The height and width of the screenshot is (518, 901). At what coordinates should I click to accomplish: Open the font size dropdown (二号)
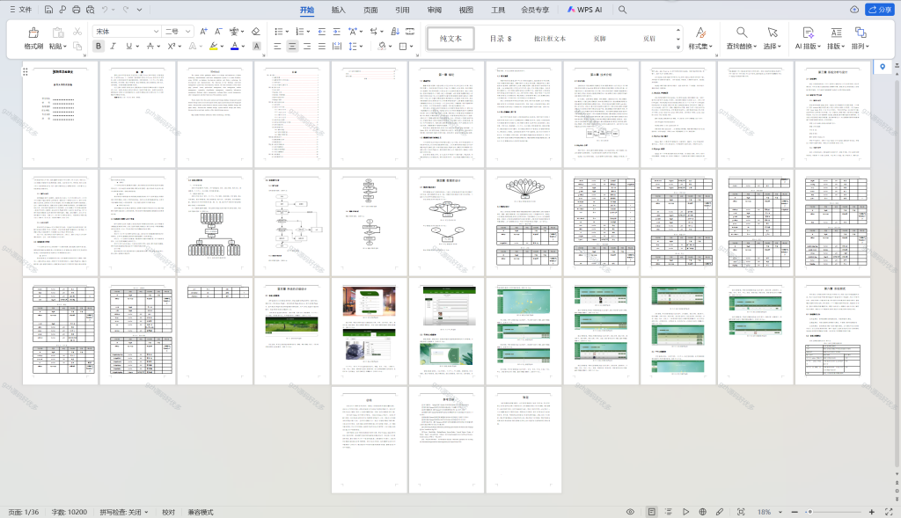tap(188, 32)
